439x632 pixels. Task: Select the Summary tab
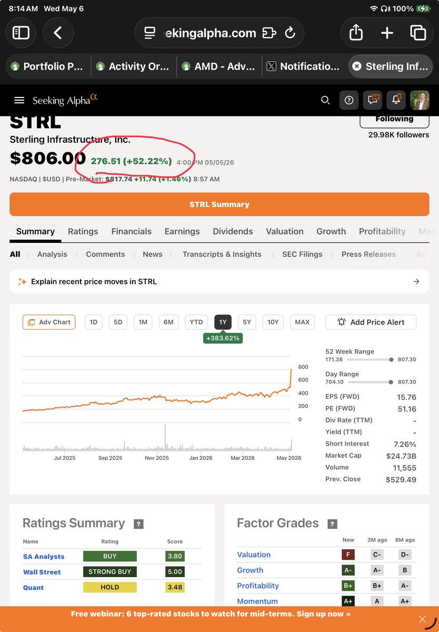tap(35, 232)
